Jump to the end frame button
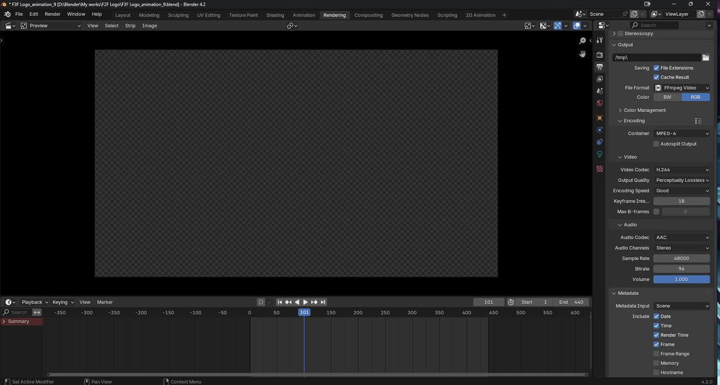The width and height of the screenshot is (720, 385). click(323, 302)
